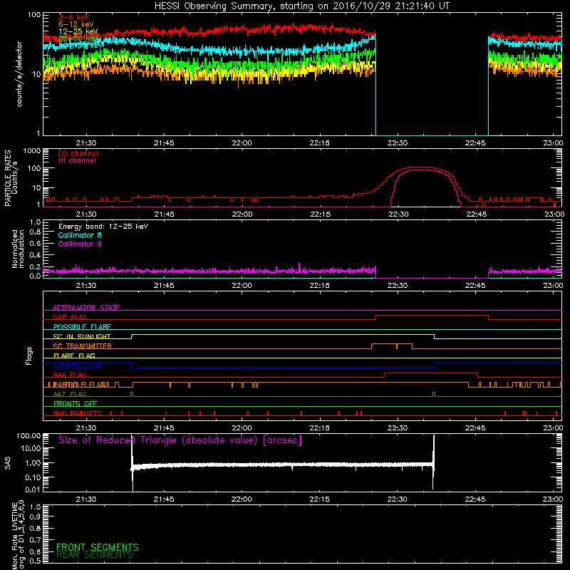The width and height of the screenshot is (570, 570).
Task: Click the 22:00 tick under the particle rates plot
Action: (x=242, y=214)
